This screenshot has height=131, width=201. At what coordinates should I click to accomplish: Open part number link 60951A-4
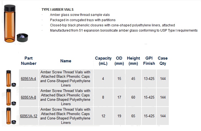[28, 79]
